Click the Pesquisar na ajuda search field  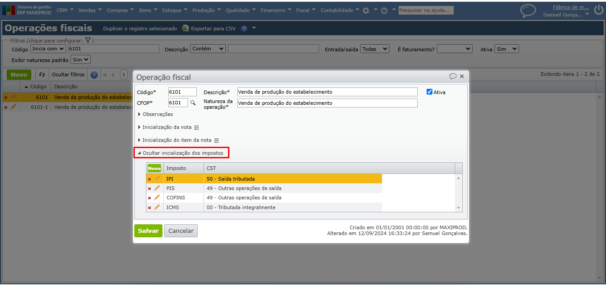coord(426,10)
